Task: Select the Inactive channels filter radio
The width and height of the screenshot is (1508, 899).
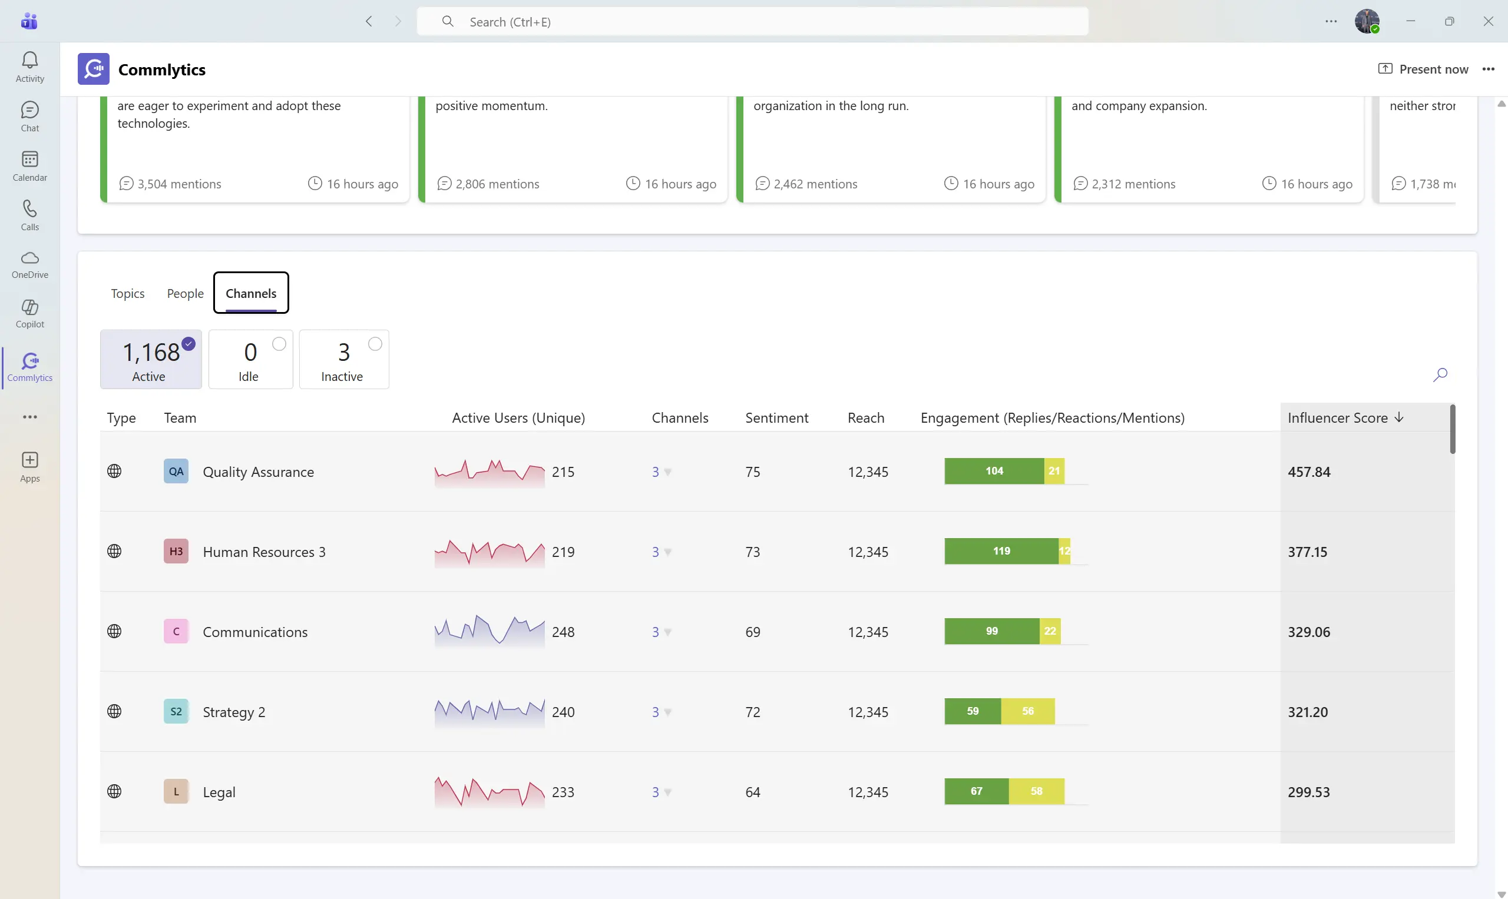Action: click(375, 344)
